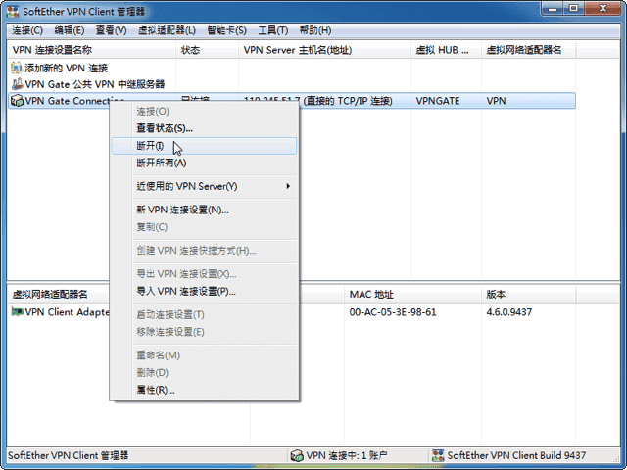Screen dimensions: 627x470
Task: Select 添加新的 VPN 连接 row text
Action: tap(67, 68)
